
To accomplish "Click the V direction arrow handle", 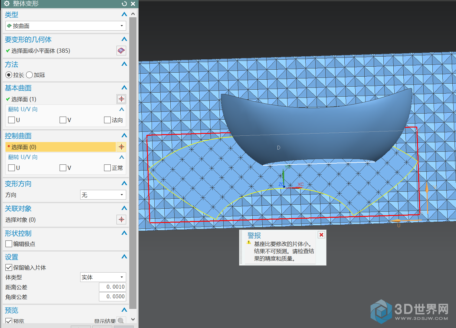I will pos(427,189).
